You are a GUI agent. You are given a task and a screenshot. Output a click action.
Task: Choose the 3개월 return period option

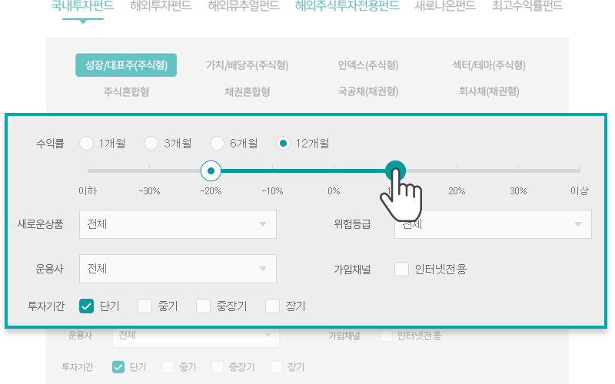(x=151, y=143)
